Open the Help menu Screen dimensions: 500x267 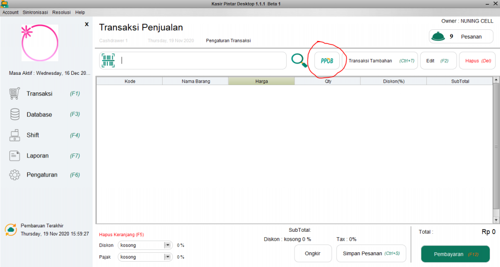click(80, 12)
